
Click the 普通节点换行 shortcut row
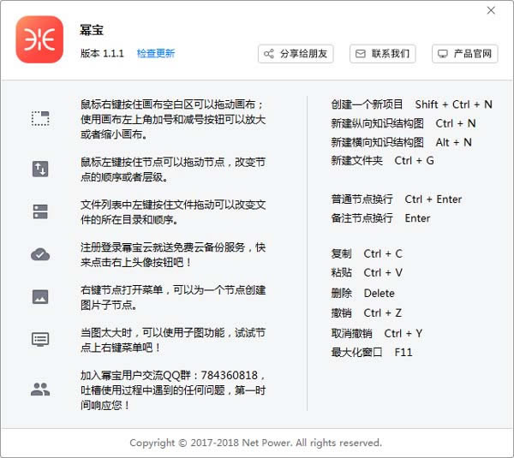397,199
